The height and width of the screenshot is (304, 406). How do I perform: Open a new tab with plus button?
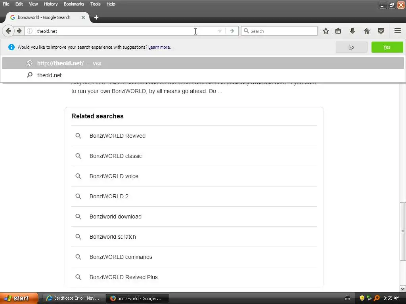coord(96,17)
